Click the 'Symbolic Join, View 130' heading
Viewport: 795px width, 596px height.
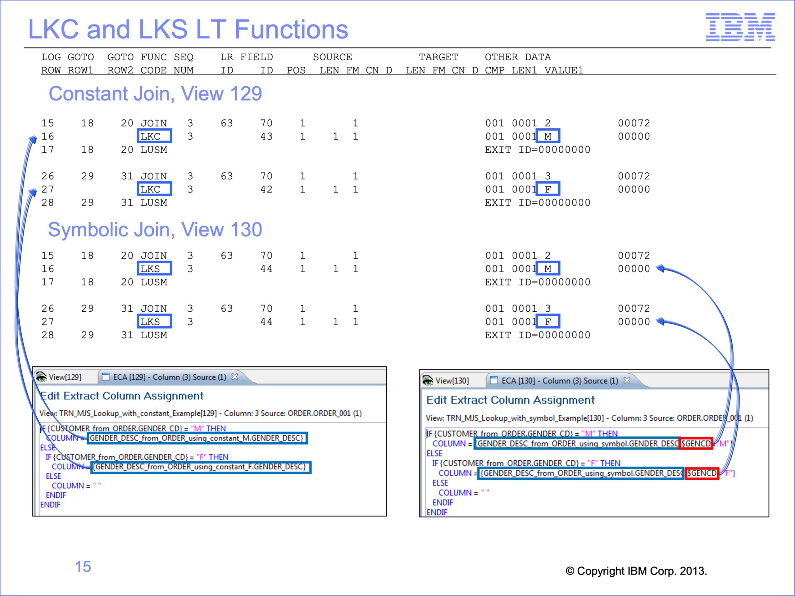click(155, 230)
